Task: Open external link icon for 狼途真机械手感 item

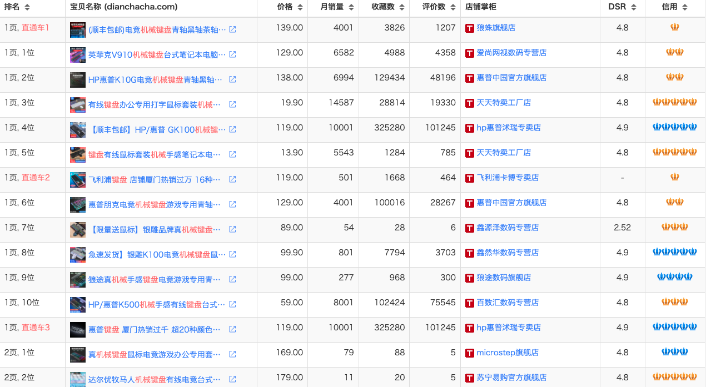Action: 232,279
